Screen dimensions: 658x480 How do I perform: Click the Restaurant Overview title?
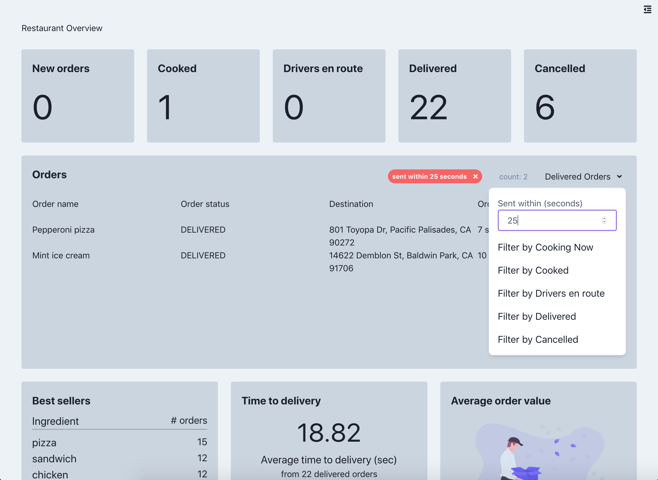(62, 28)
